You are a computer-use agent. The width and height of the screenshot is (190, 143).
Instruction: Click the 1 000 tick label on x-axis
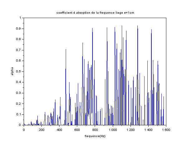tap(113, 130)
